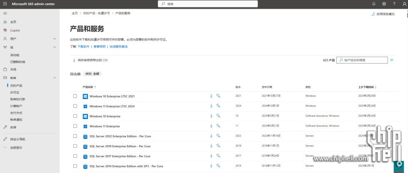Open 自定义导航 in sidebar

(17, 139)
